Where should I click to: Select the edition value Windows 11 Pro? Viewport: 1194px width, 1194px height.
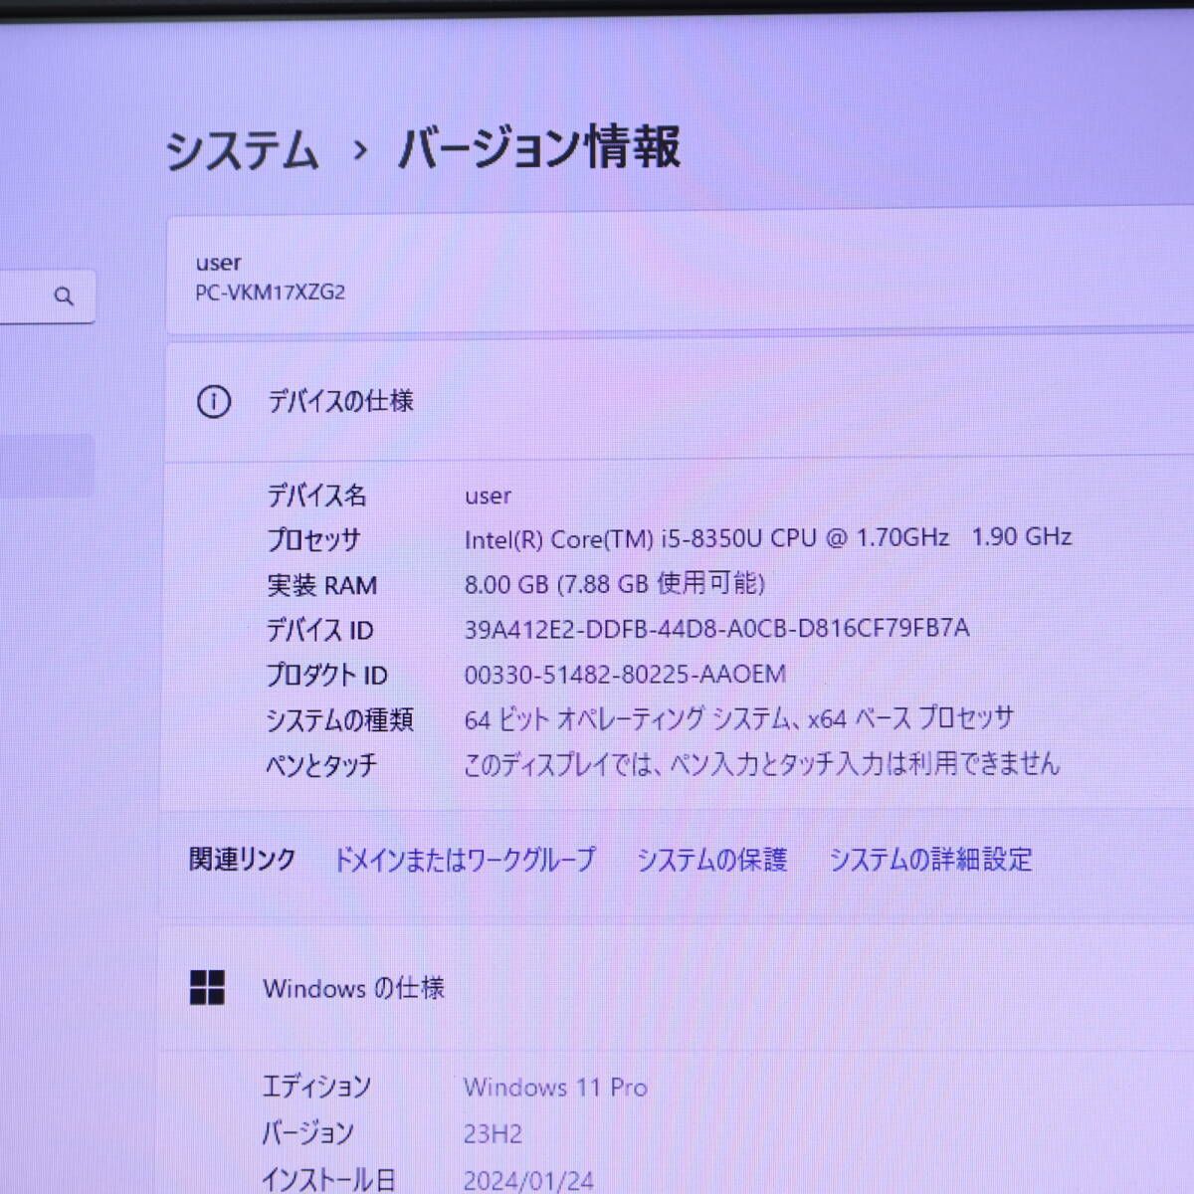pos(555,1088)
